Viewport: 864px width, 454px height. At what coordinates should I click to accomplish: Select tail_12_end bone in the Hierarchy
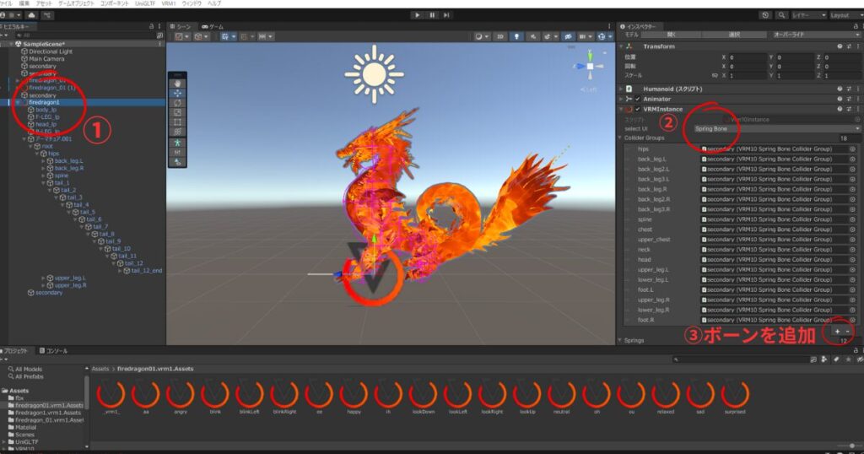[147, 271]
